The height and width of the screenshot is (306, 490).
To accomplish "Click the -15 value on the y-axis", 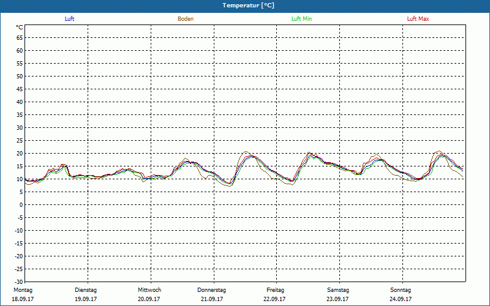I will tap(19, 243).
